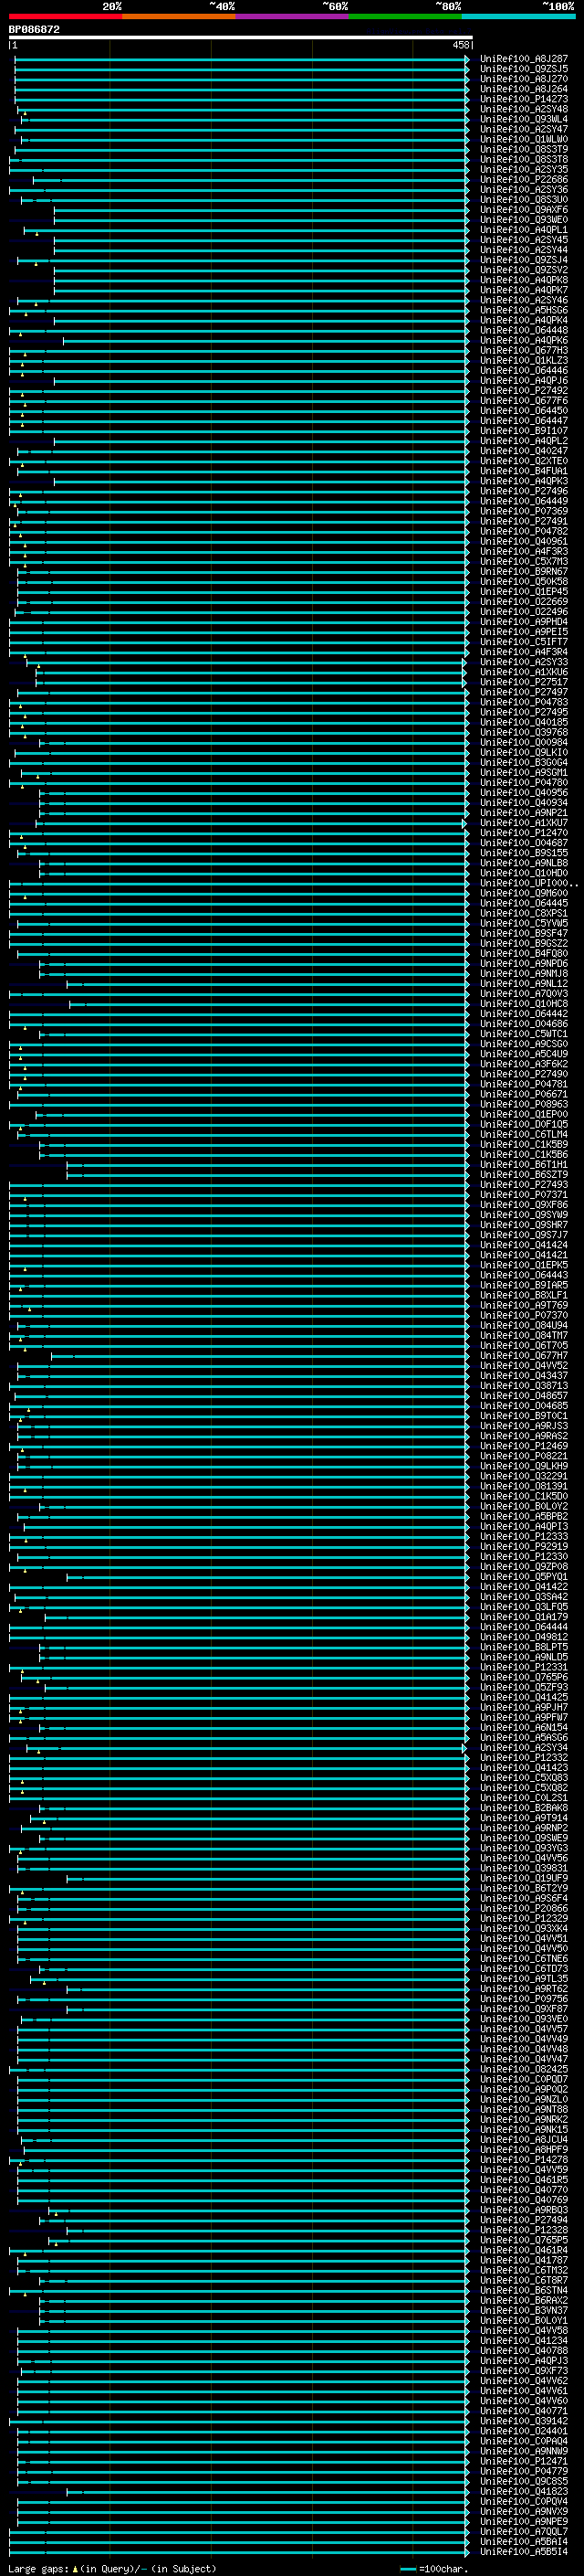This screenshot has height=2576, width=584.
Task: Select label UniRef100_C8XPS1
Action: click(524, 913)
